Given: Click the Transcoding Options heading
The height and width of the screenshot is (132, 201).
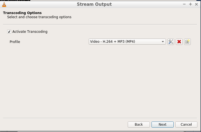Looking at the screenshot, I should [x=22, y=13].
